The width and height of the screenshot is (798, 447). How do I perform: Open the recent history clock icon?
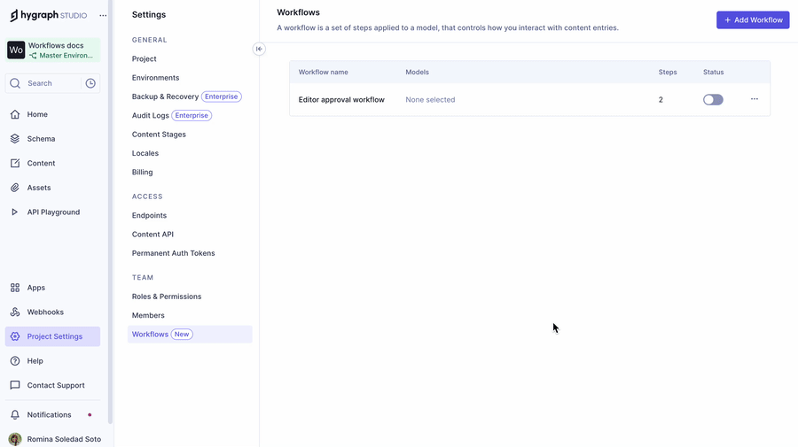click(90, 83)
